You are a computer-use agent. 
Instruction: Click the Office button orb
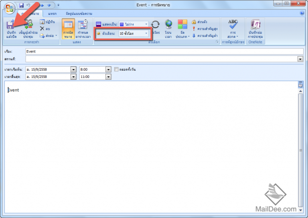click(8, 8)
